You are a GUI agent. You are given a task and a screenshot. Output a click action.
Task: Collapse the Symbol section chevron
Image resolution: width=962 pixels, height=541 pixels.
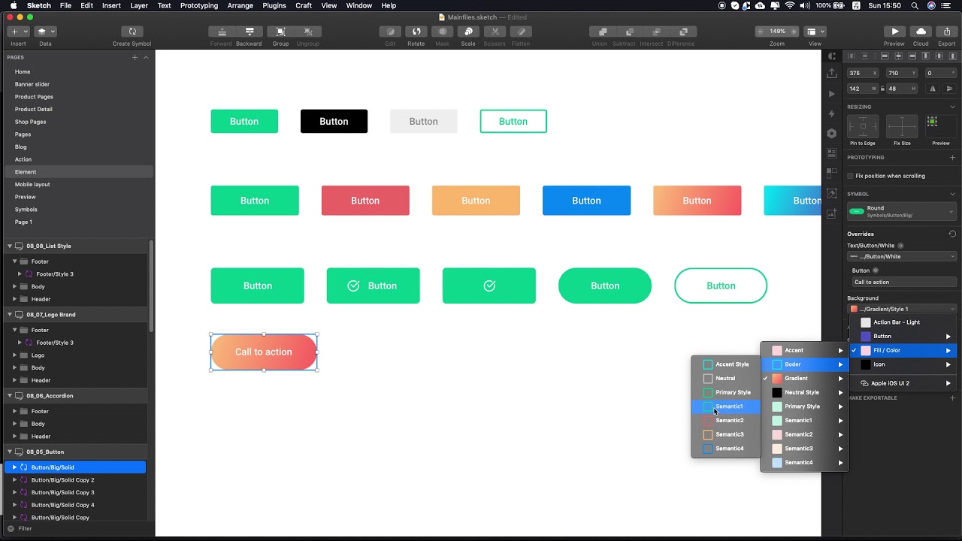[952, 194]
